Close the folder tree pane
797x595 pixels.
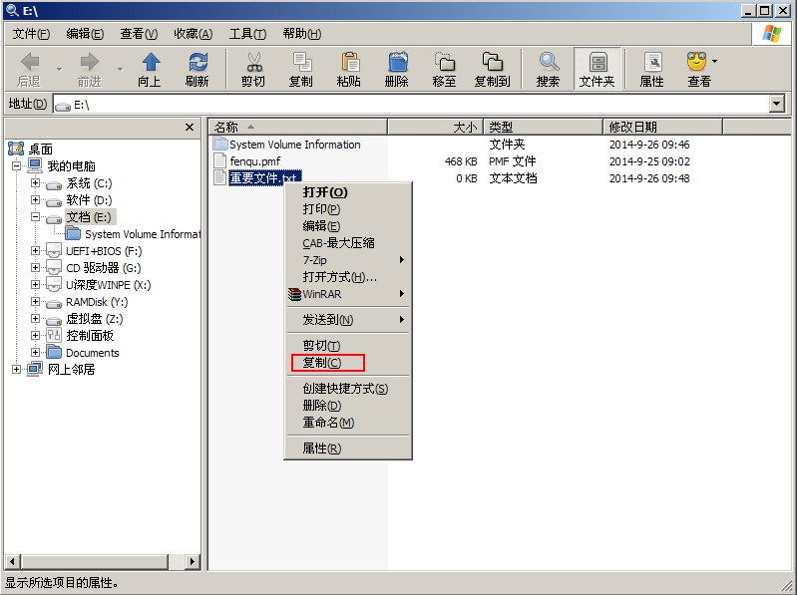(190, 127)
